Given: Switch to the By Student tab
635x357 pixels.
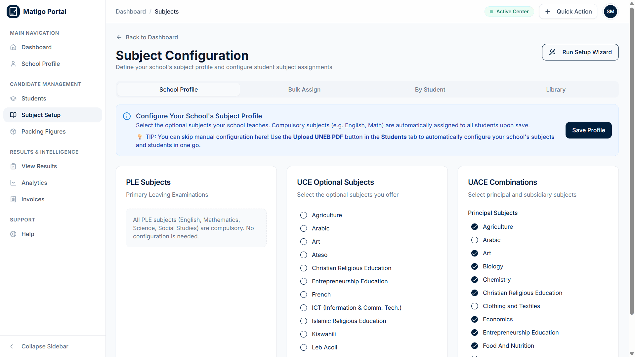Looking at the screenshot, I should 430,90.
